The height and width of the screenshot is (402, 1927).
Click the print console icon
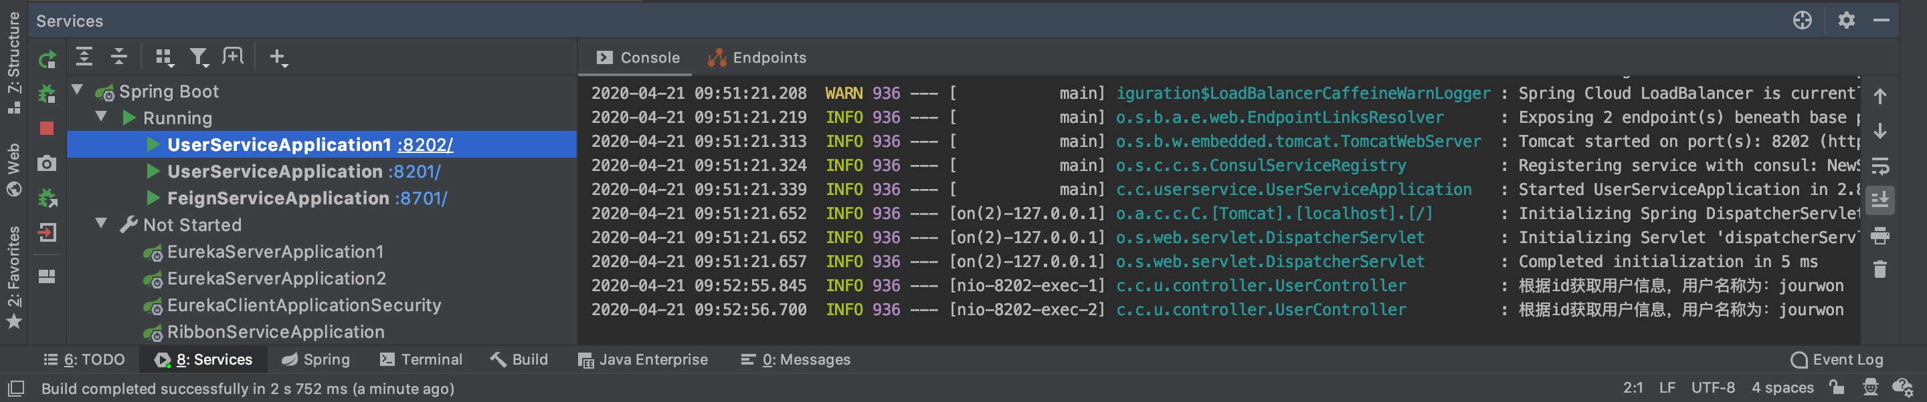pos(1880,236)
